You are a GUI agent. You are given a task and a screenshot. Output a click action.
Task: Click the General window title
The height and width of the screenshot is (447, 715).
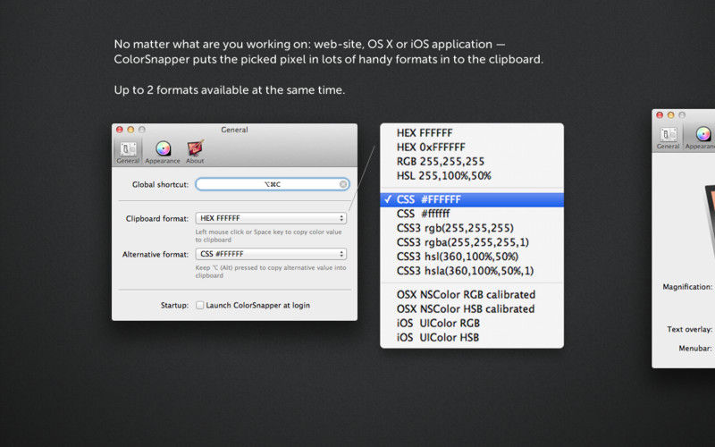pos(234,130)
